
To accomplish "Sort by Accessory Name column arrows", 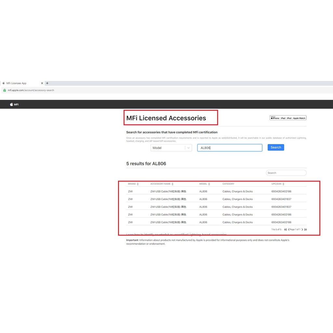I will click(x=172, y=184).
